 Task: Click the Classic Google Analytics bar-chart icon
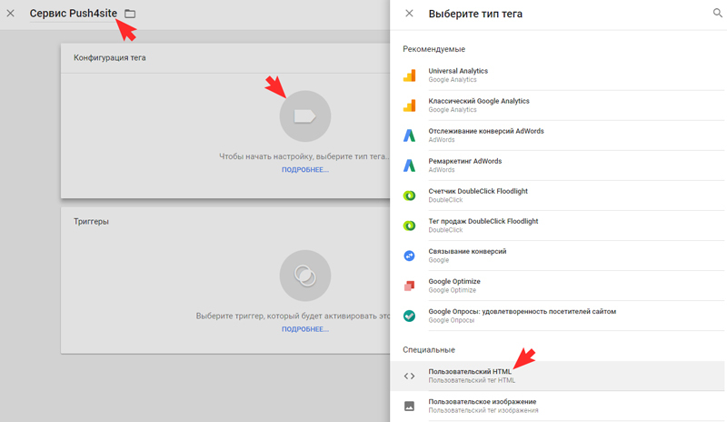coord(410,105)
